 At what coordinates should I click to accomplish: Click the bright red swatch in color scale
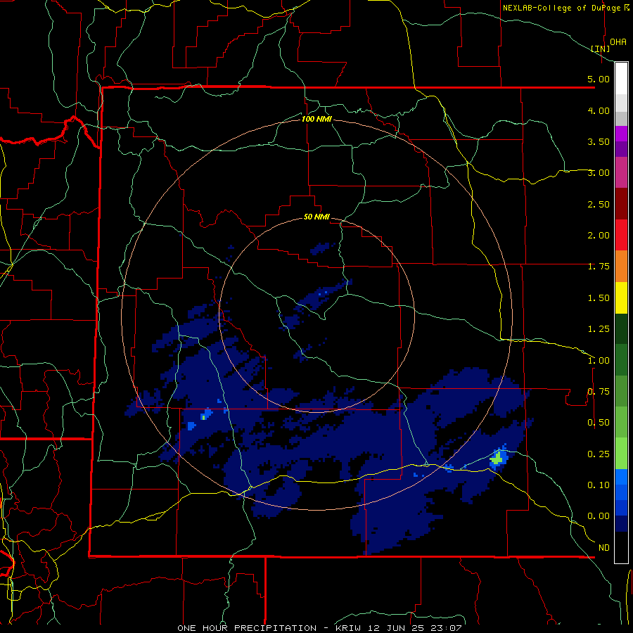click(621, 235)
